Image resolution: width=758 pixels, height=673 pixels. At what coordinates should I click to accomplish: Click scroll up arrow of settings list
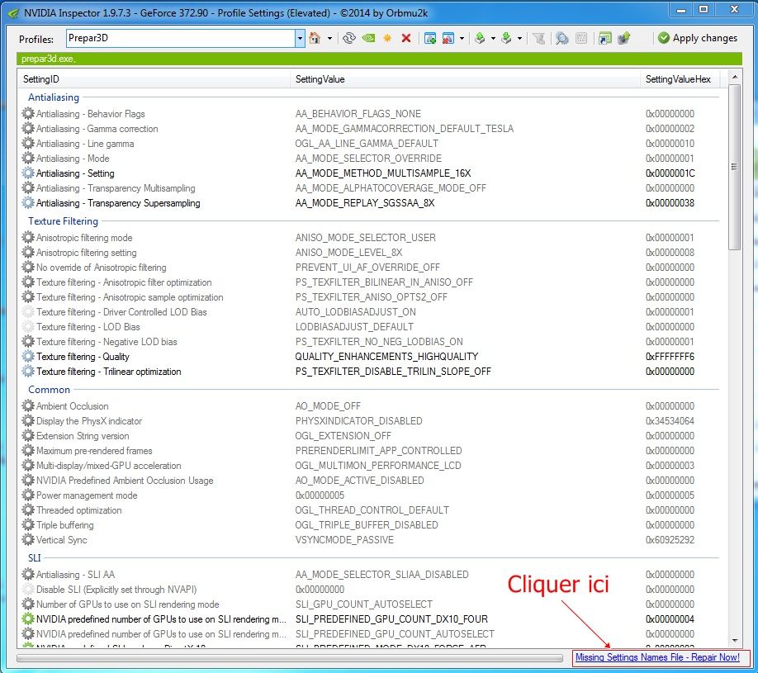(735, 77)
